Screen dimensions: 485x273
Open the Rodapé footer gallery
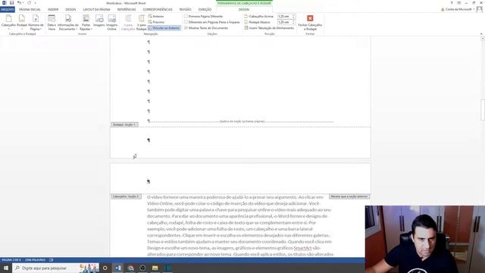[22, 22]
